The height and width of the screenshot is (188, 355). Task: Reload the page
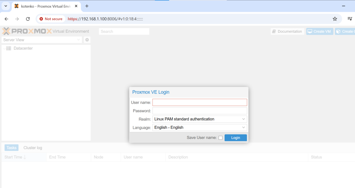click(x=28, y=19)
